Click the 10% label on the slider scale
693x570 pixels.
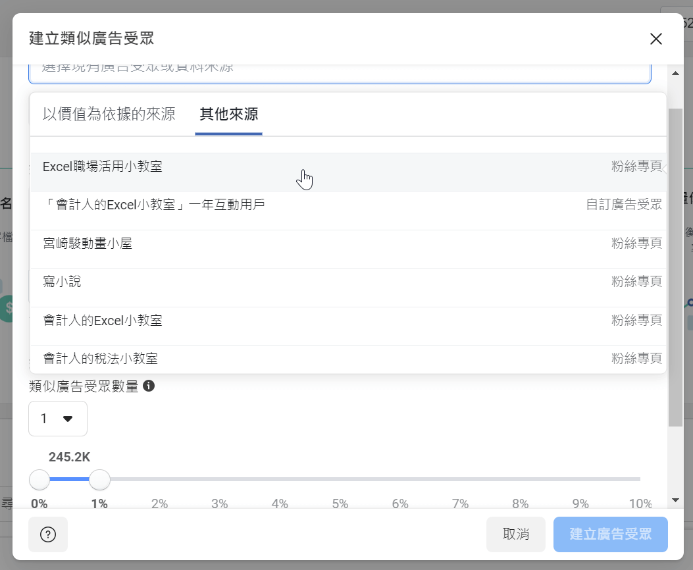[640, 504]
